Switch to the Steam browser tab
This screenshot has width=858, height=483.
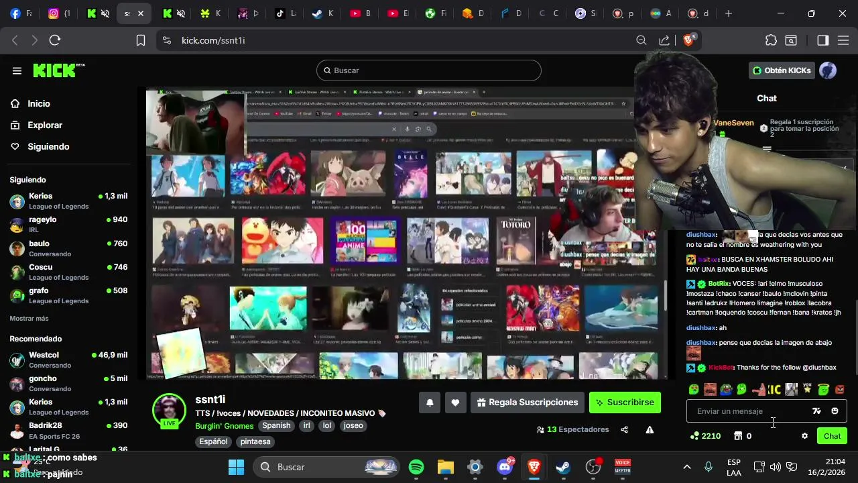click(x=323, y=13)
